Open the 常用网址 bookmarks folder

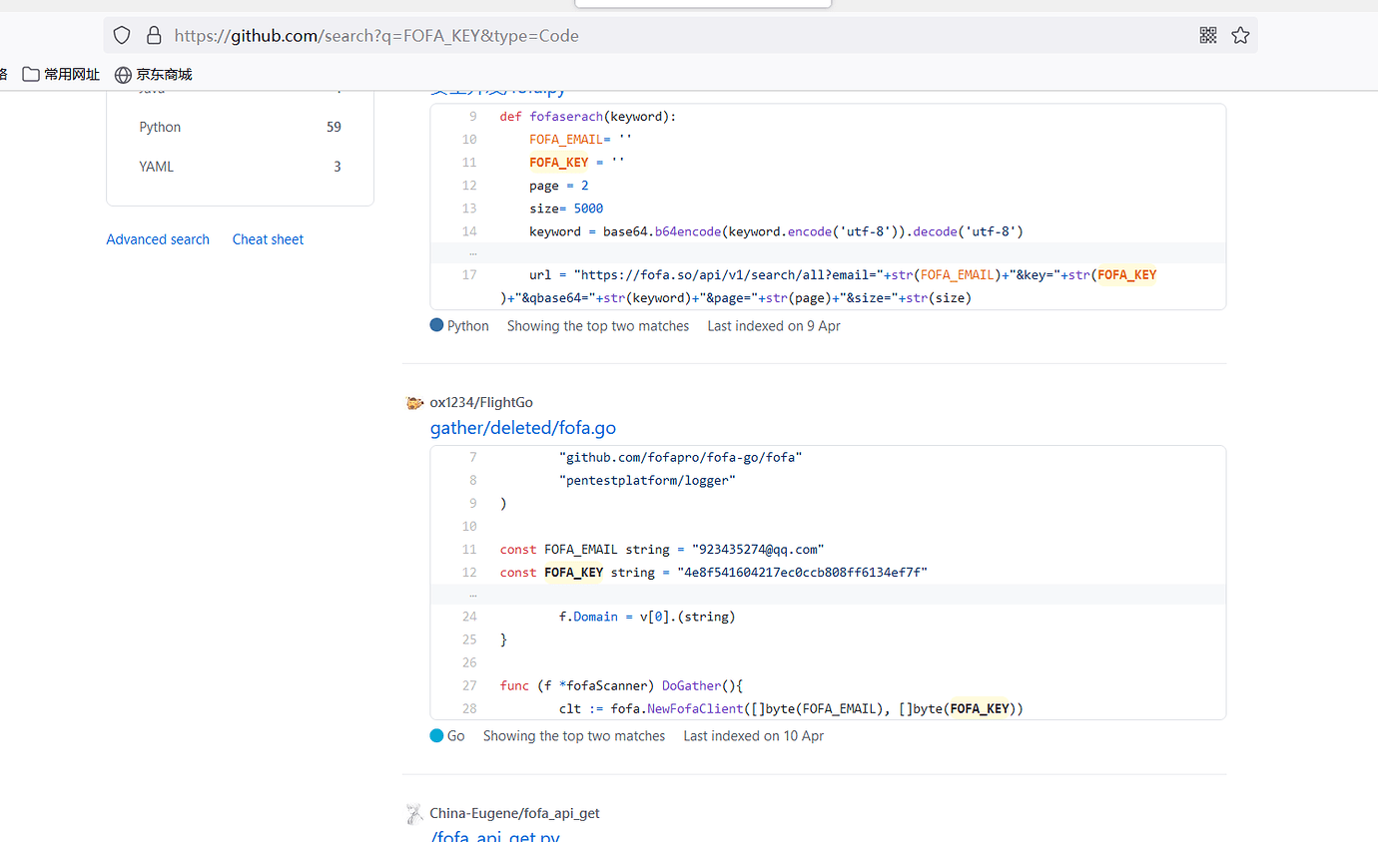[62, 75]
